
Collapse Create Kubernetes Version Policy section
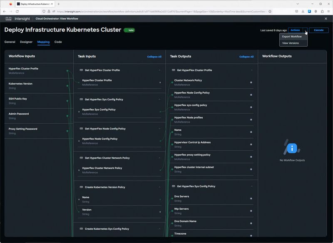click(x=159, y=187)
